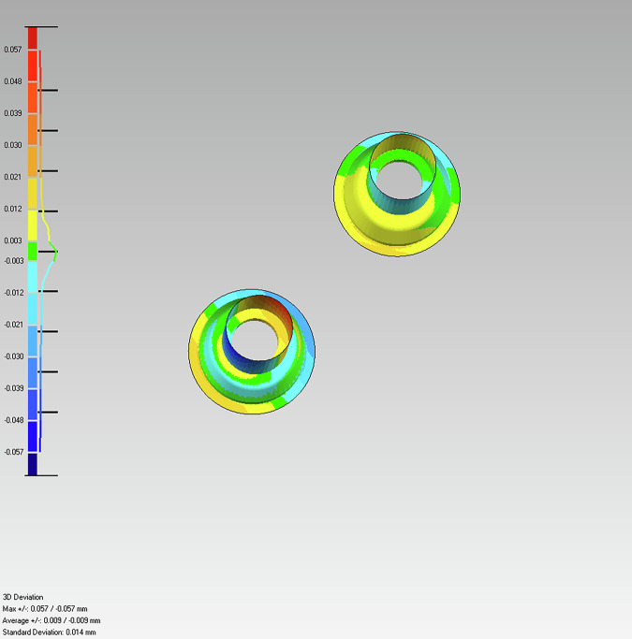Image resolution: width=632 pixels, height=639 pixels.
Task: Click the -0.030 legend scale label
Action: click(x=14, y=356)
